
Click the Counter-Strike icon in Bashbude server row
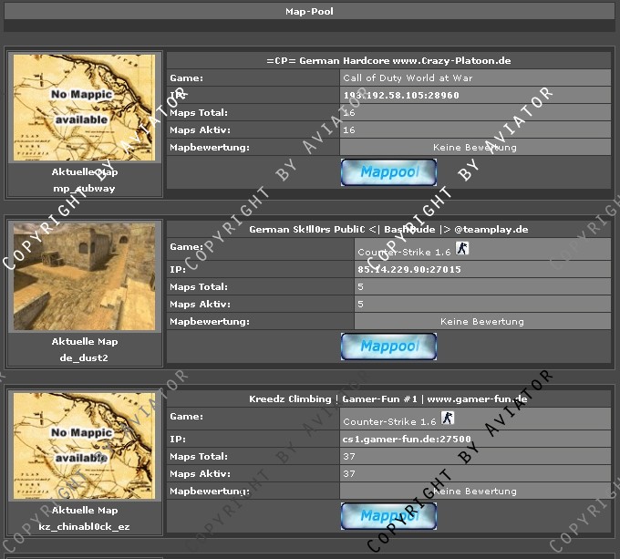[x=462, y=248]
